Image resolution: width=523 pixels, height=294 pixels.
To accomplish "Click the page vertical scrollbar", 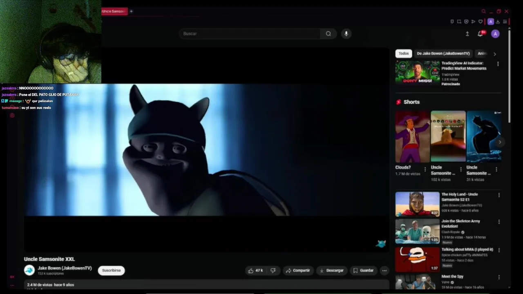I will point(509,76).
